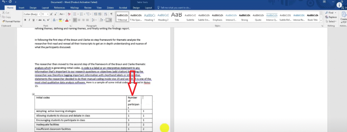Apply the Heading 1 style
This screenshot has width=347, height=132.
pyautogui.click(x=149, y=17)
